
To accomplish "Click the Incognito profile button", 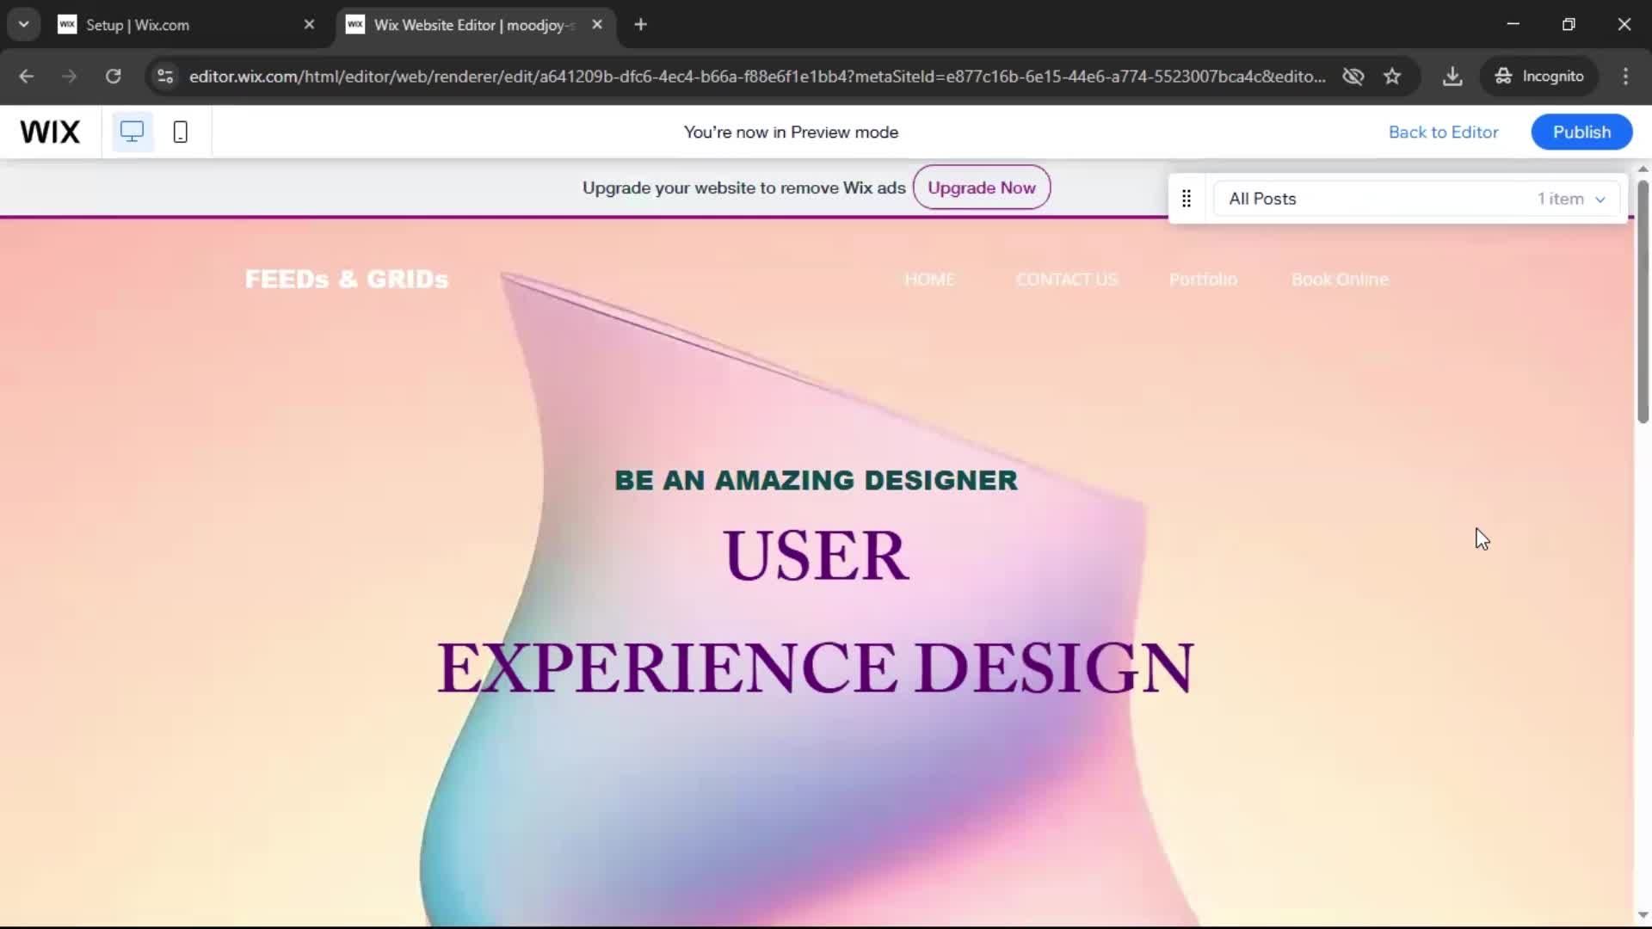I will coord(1539,77).
